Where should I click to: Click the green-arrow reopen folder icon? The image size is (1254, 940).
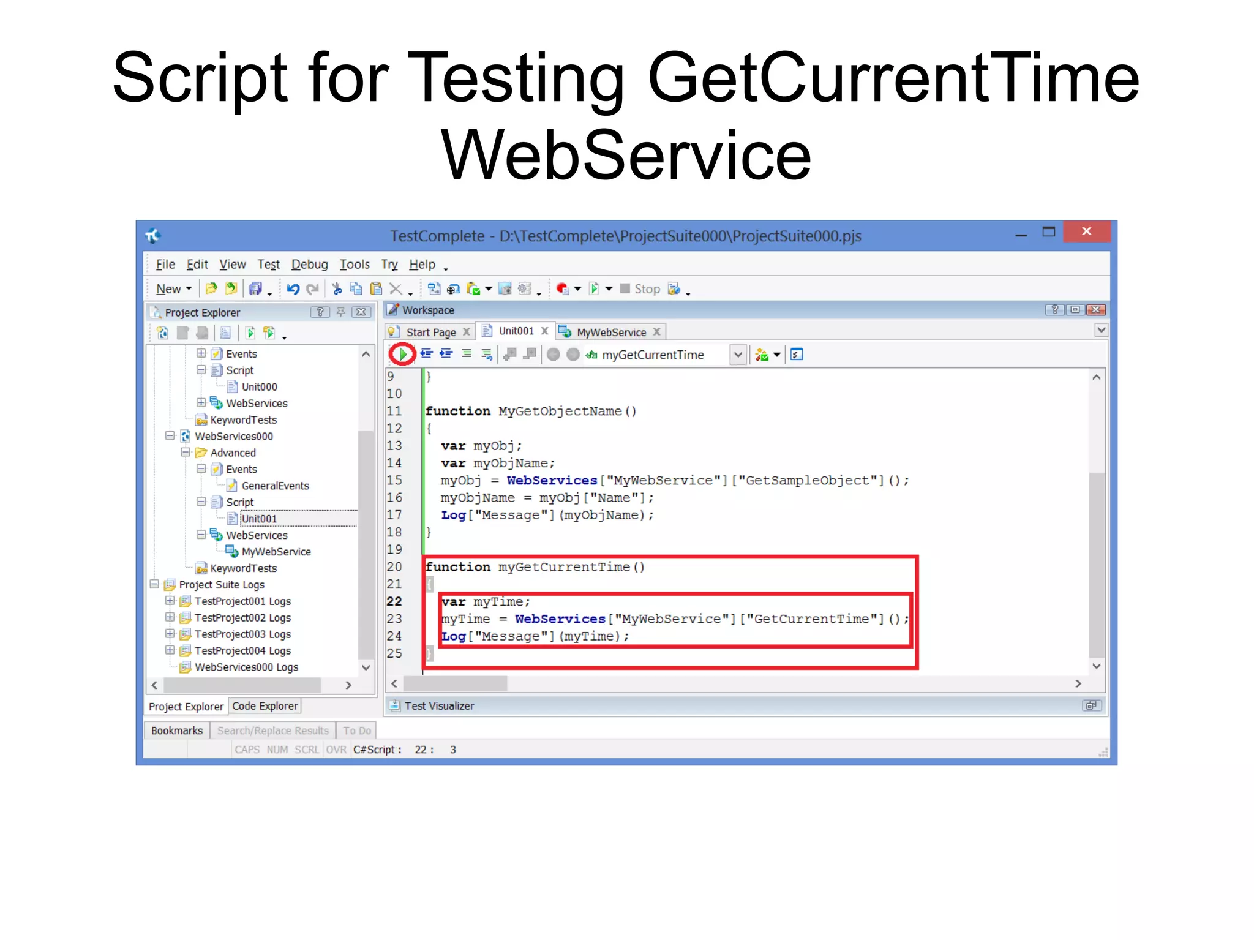tap(231, 289)
